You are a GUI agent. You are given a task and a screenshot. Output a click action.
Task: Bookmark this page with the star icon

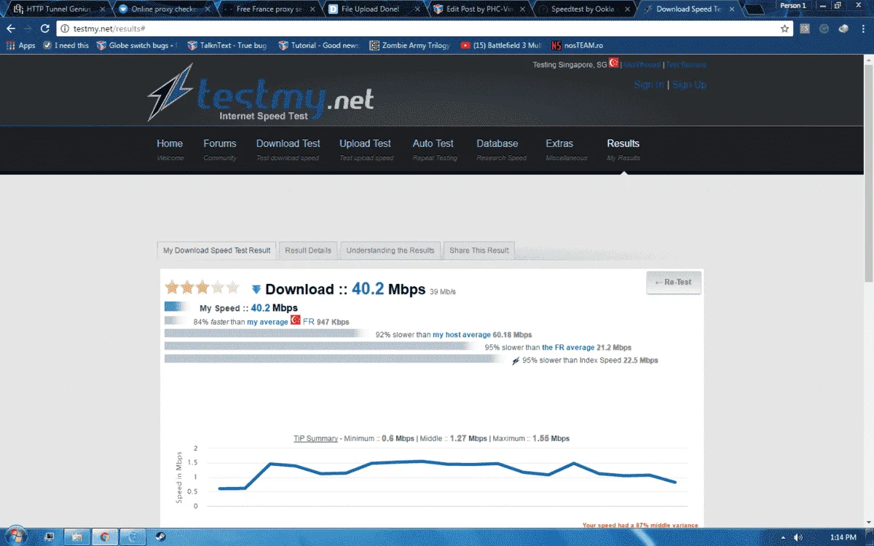coord(784,28)
